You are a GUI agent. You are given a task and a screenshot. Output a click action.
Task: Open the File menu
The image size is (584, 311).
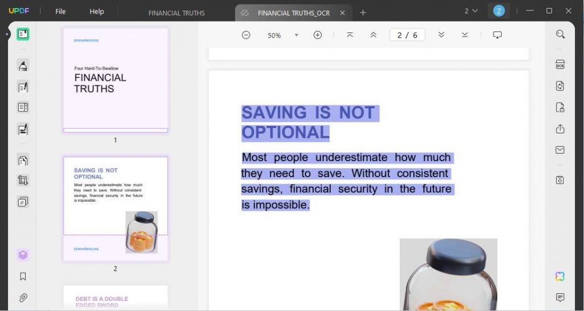(60, 11)
